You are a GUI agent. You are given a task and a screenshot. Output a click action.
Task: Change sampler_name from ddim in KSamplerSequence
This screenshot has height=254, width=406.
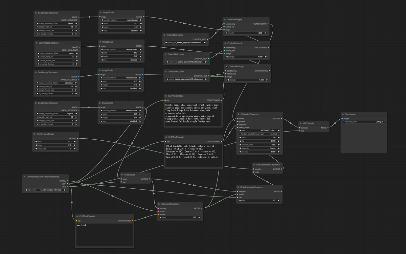[259, 144]
